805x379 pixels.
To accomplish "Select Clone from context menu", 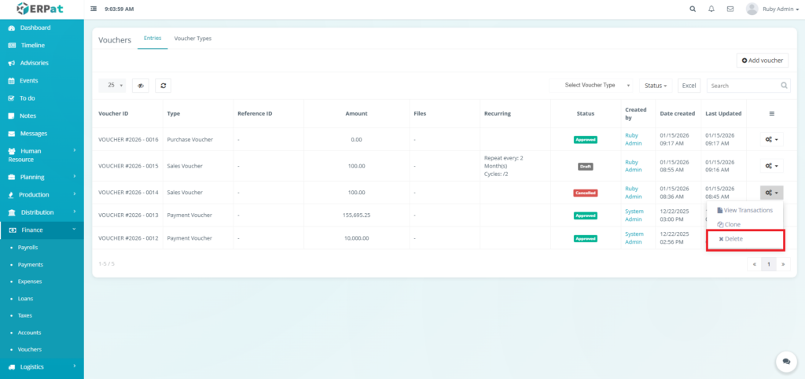I will click(x=745, y=225).
